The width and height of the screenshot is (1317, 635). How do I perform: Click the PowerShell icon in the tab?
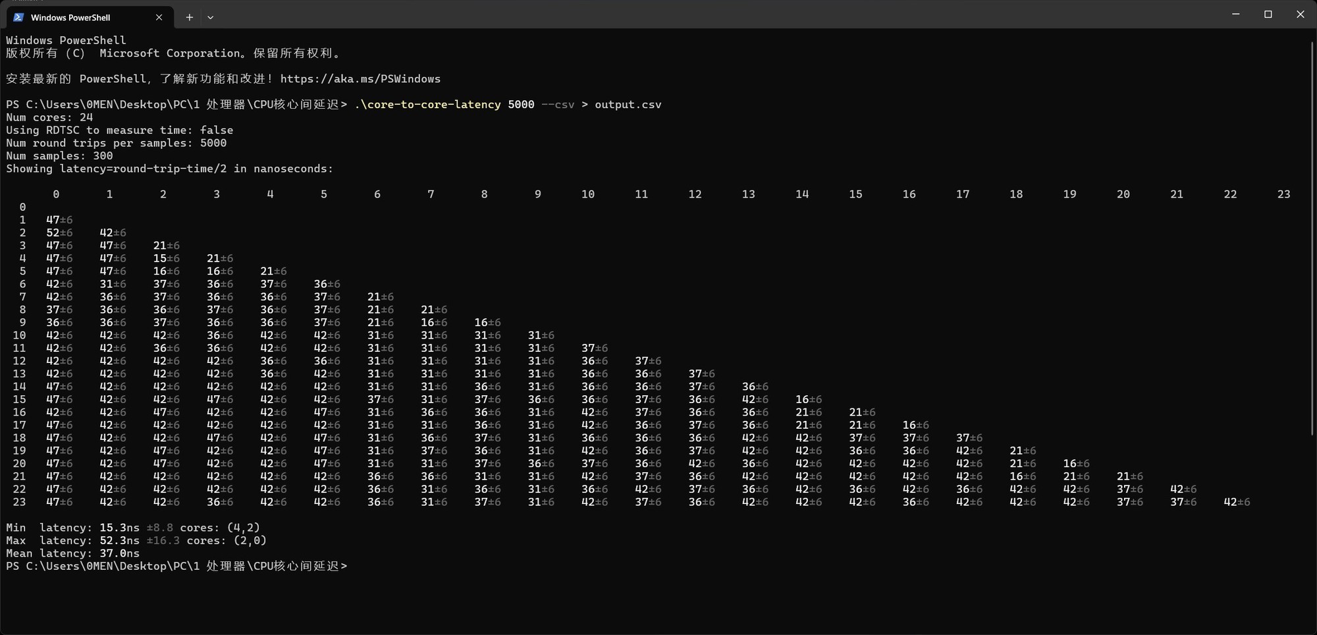(18, 17)
